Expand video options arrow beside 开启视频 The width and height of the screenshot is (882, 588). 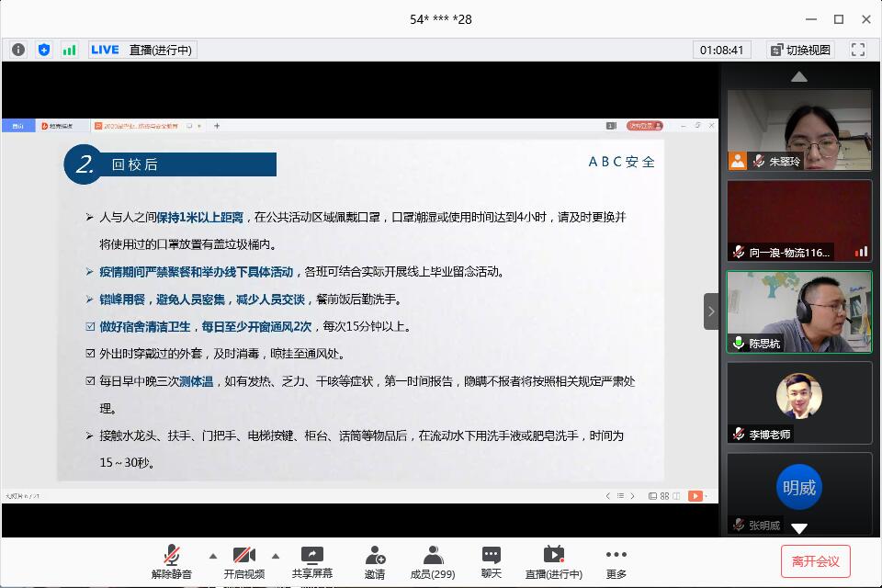(275, 555)
